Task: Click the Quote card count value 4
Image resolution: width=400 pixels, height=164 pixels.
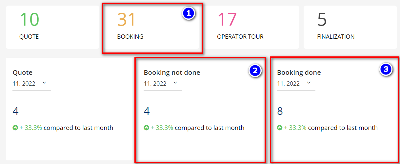Action: pyautogui.click(x=16, y=111)
